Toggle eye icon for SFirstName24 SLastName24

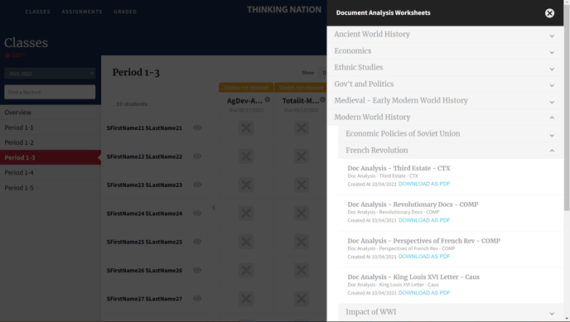[197, 213]
